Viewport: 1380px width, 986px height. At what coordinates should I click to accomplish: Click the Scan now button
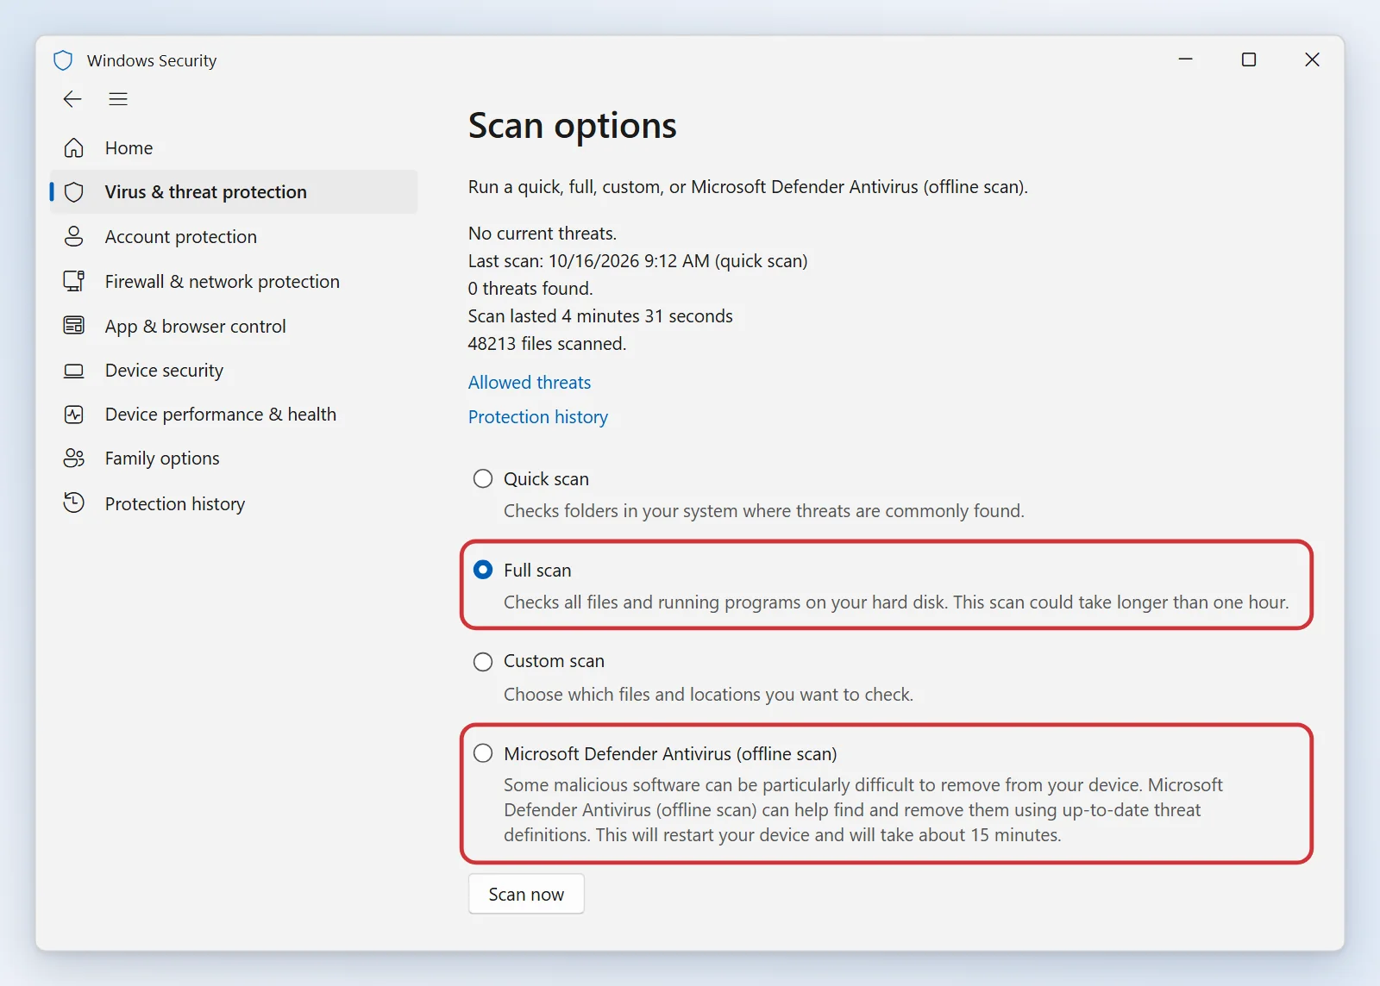click(526, 894)
